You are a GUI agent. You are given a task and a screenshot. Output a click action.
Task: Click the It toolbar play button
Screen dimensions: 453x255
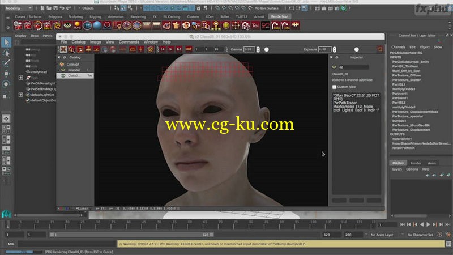(x=171, y=49)
